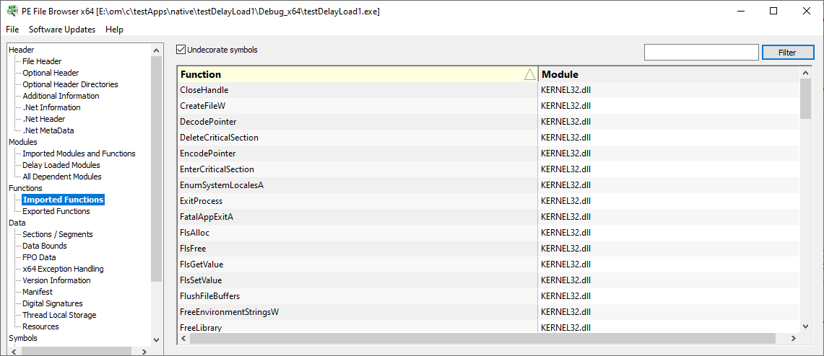Click the tree panel scroll up arrow
The height and width of the screenshot is (356, 824).
[156, 50]
